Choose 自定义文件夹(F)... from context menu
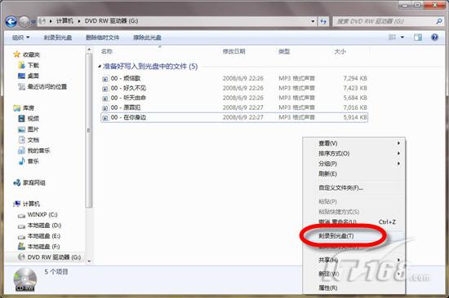 (x=354, y=188)
